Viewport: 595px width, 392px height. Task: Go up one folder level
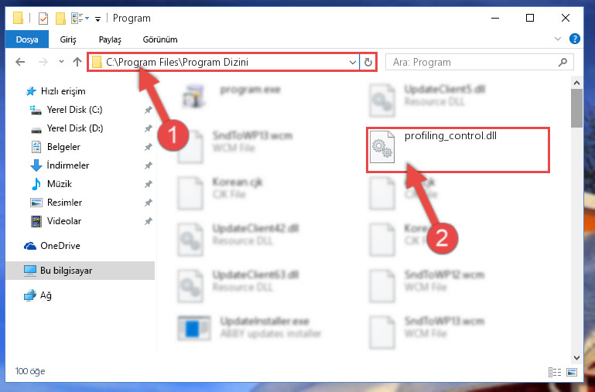(x=77, y=62)
